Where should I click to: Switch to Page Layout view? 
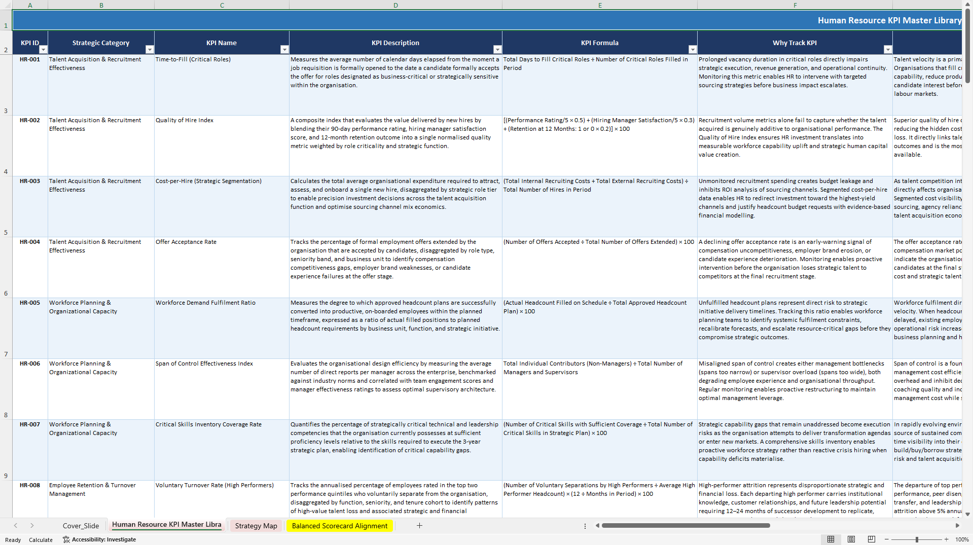(851, 539)
